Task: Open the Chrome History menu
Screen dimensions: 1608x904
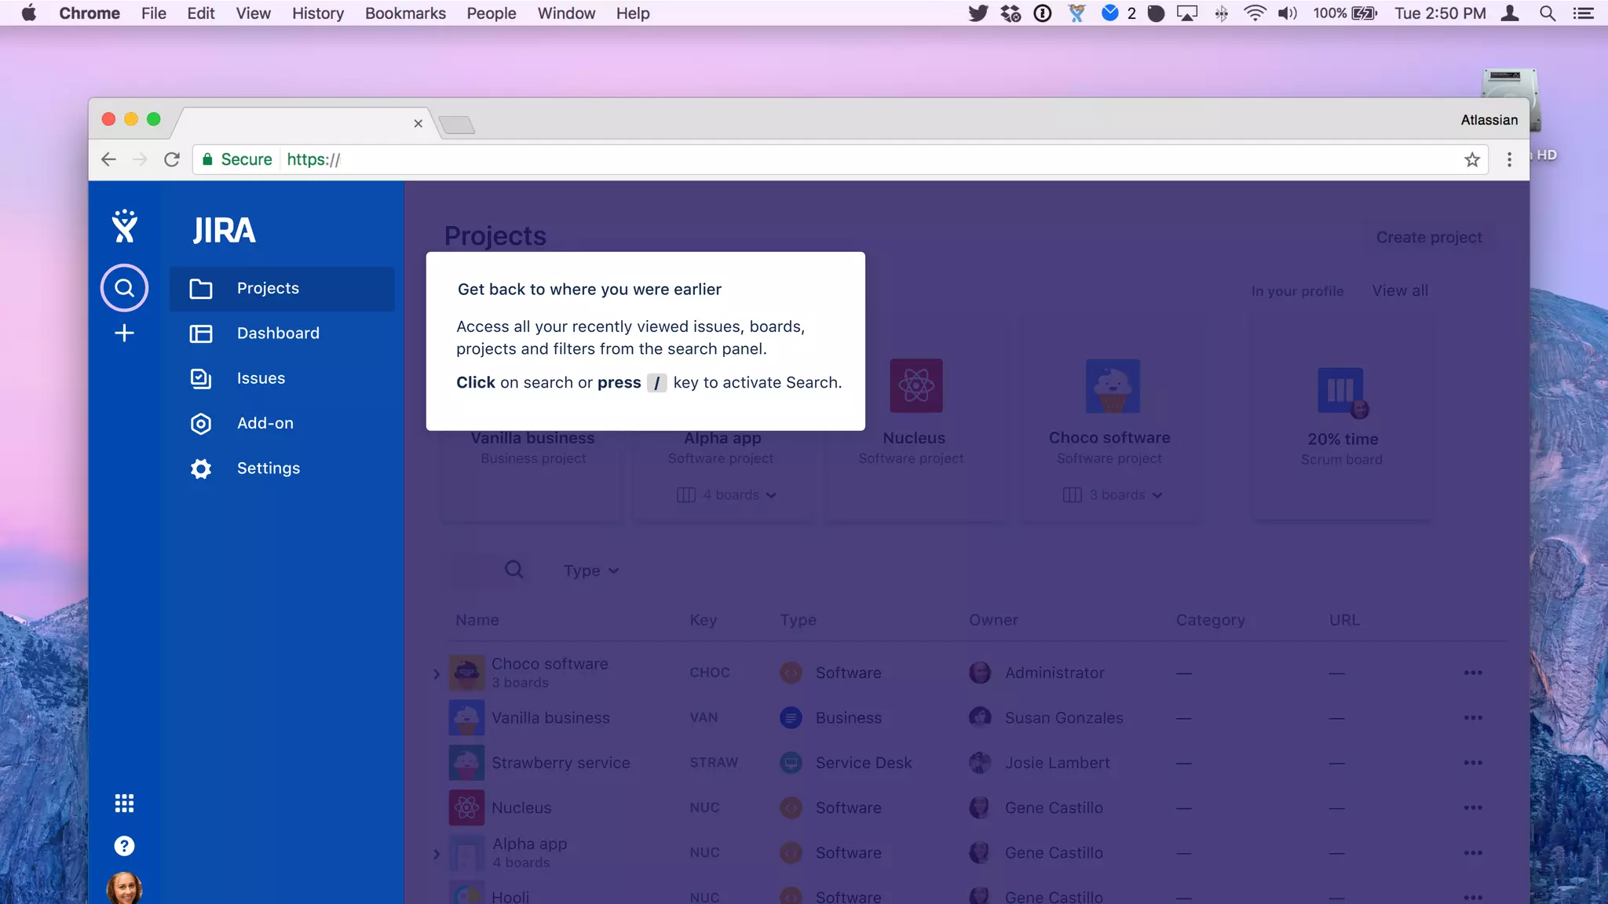Action: (x=317, y=13)
